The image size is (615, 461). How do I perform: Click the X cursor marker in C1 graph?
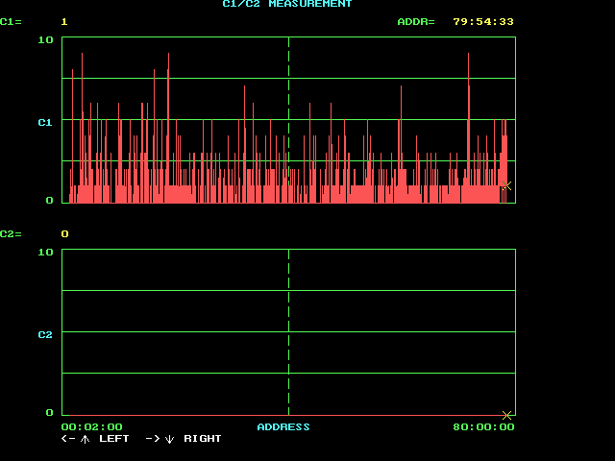click(506, 185)
